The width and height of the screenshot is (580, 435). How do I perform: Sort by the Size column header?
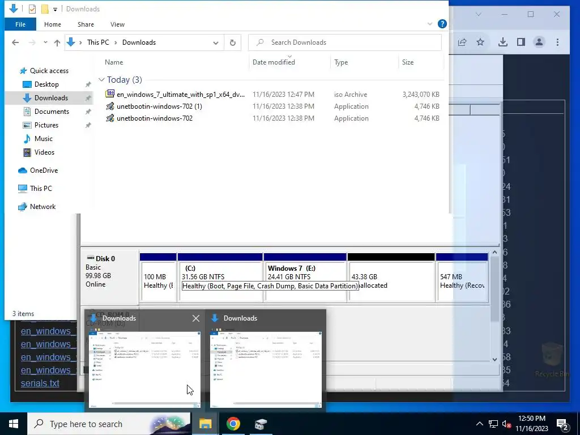coord(408,62)
